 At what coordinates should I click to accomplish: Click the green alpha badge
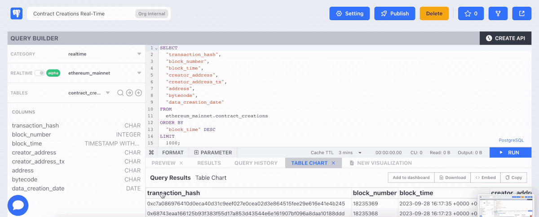[x=53, y=73]
